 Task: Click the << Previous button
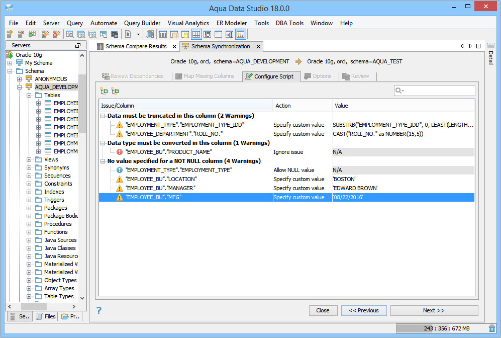click(x=364, y=310)
